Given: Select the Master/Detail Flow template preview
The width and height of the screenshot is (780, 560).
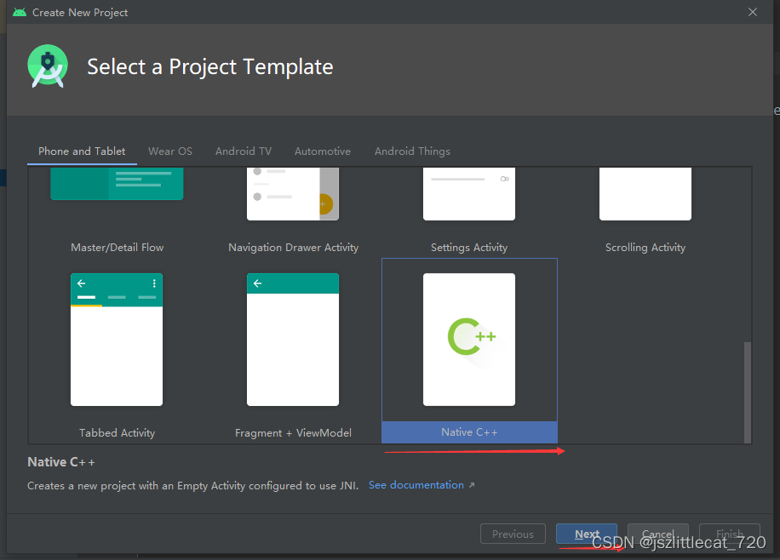Looking at the screenshot, I should (x=117, y=184).
